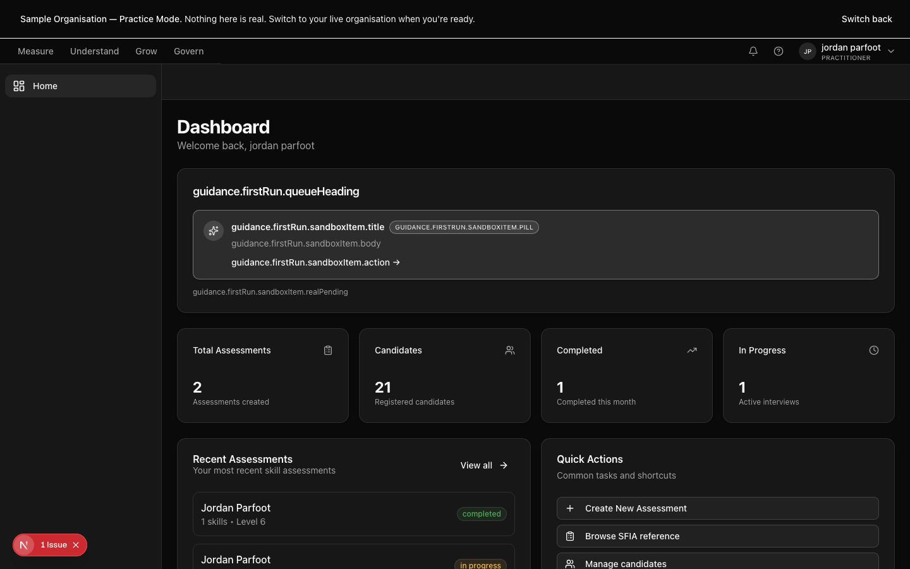Open the Govern menu
The height and width of the screenshot is (569, 910).
[188, 51]
